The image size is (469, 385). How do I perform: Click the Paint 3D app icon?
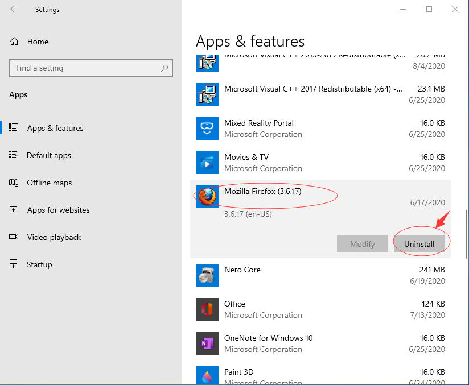click(207, 375)
